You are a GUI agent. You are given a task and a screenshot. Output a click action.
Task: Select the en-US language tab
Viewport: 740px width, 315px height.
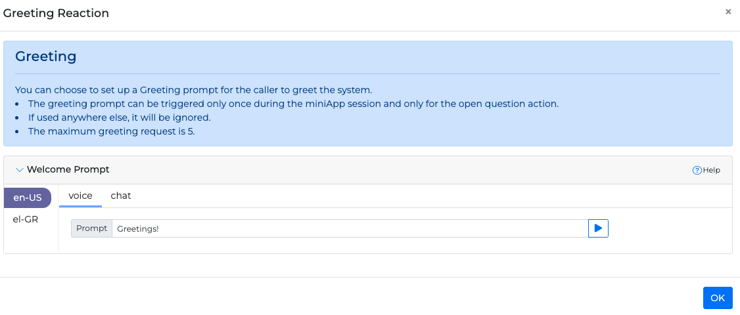(27, 197)
